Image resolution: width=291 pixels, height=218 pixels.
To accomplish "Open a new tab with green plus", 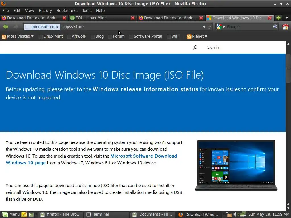I will [278, 18].
